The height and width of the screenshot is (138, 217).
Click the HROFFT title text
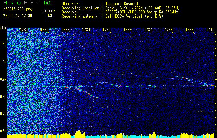[x=21, y=3]
